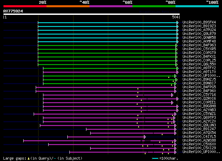222x161 pixels.
Task: Open the UniRef100_B9SFK4 hit label
Action: click(x=199, y=23)
